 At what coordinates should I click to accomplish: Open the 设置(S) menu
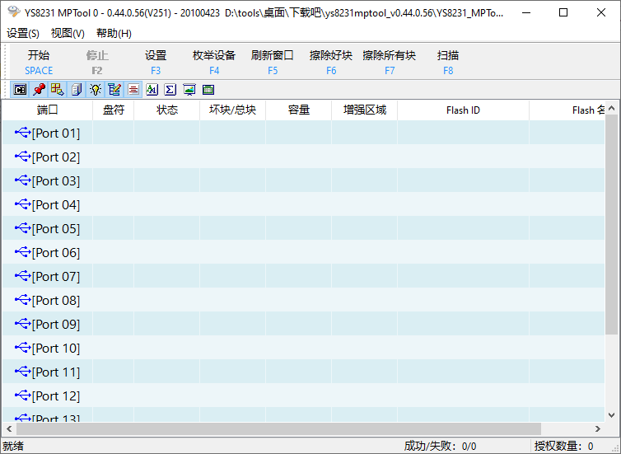(x=23, y=33)
